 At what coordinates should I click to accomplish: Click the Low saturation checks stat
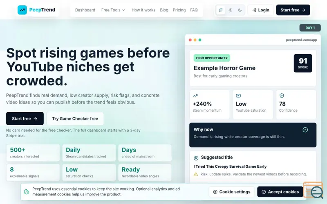(89, 172)
